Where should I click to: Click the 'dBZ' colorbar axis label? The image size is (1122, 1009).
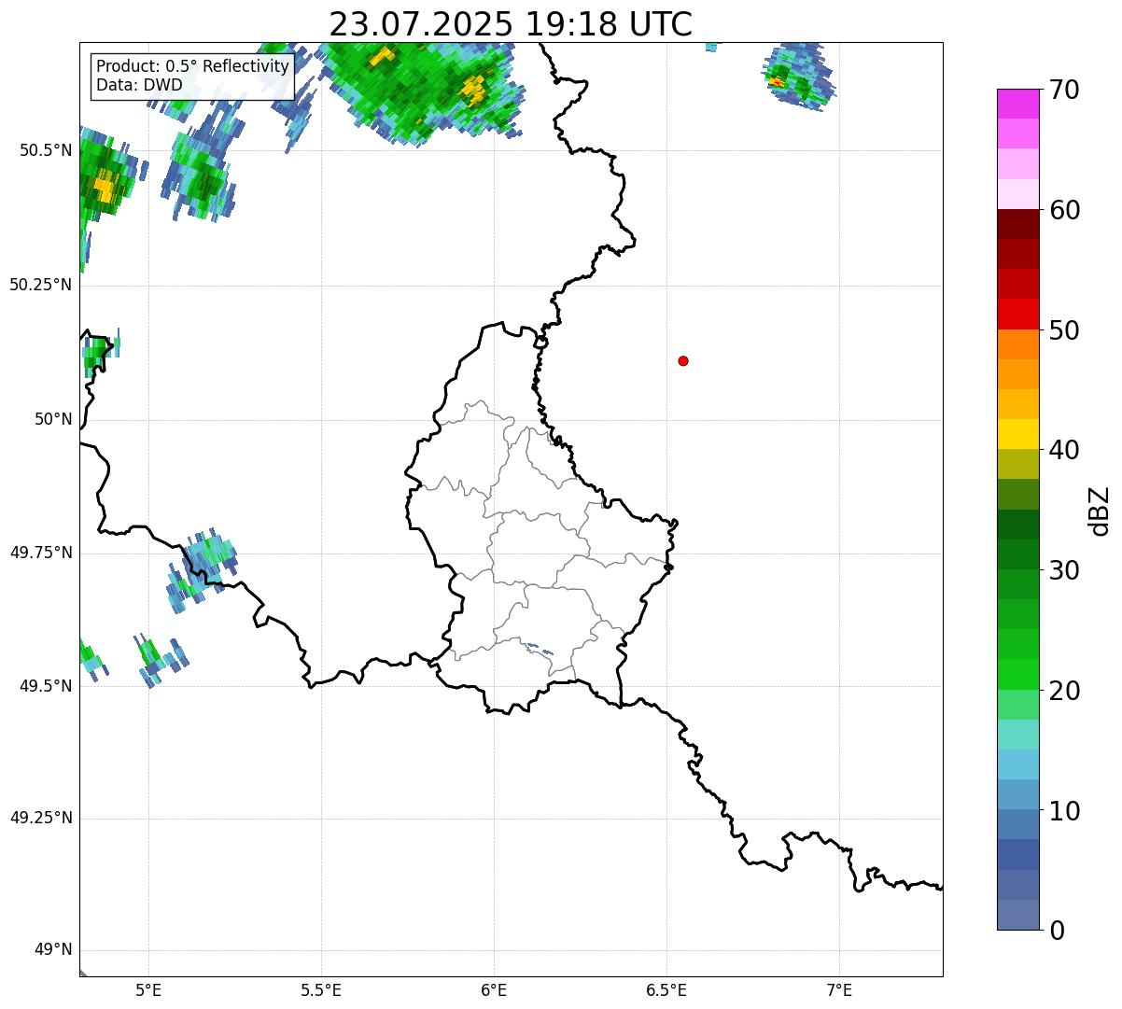tap(1100, 511)
